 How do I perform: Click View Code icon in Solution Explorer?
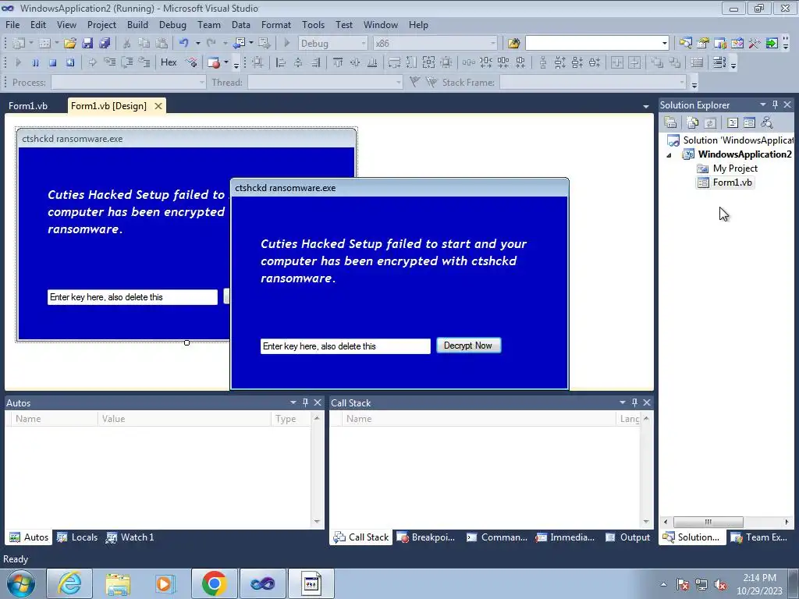(732, 122)
